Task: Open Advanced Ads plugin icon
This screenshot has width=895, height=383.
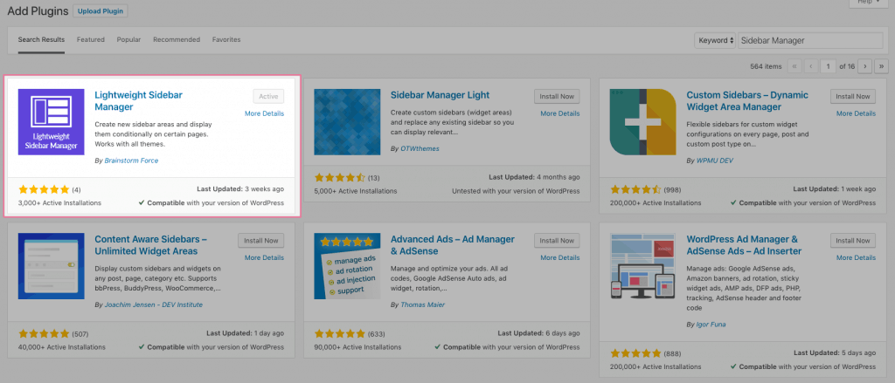Action: pyautogui.click(x=347, y=266)
